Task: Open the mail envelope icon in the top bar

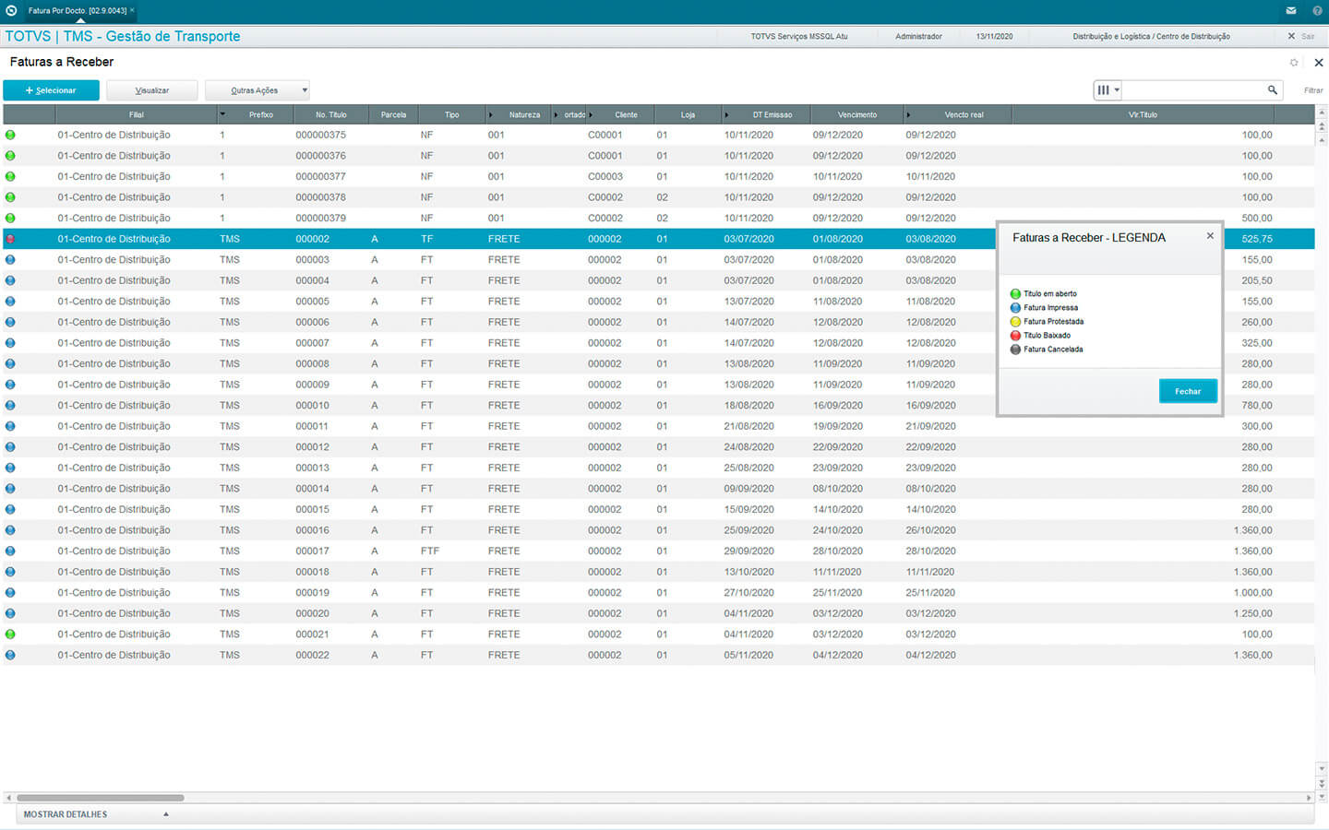Action: (x=1291, y=10)
